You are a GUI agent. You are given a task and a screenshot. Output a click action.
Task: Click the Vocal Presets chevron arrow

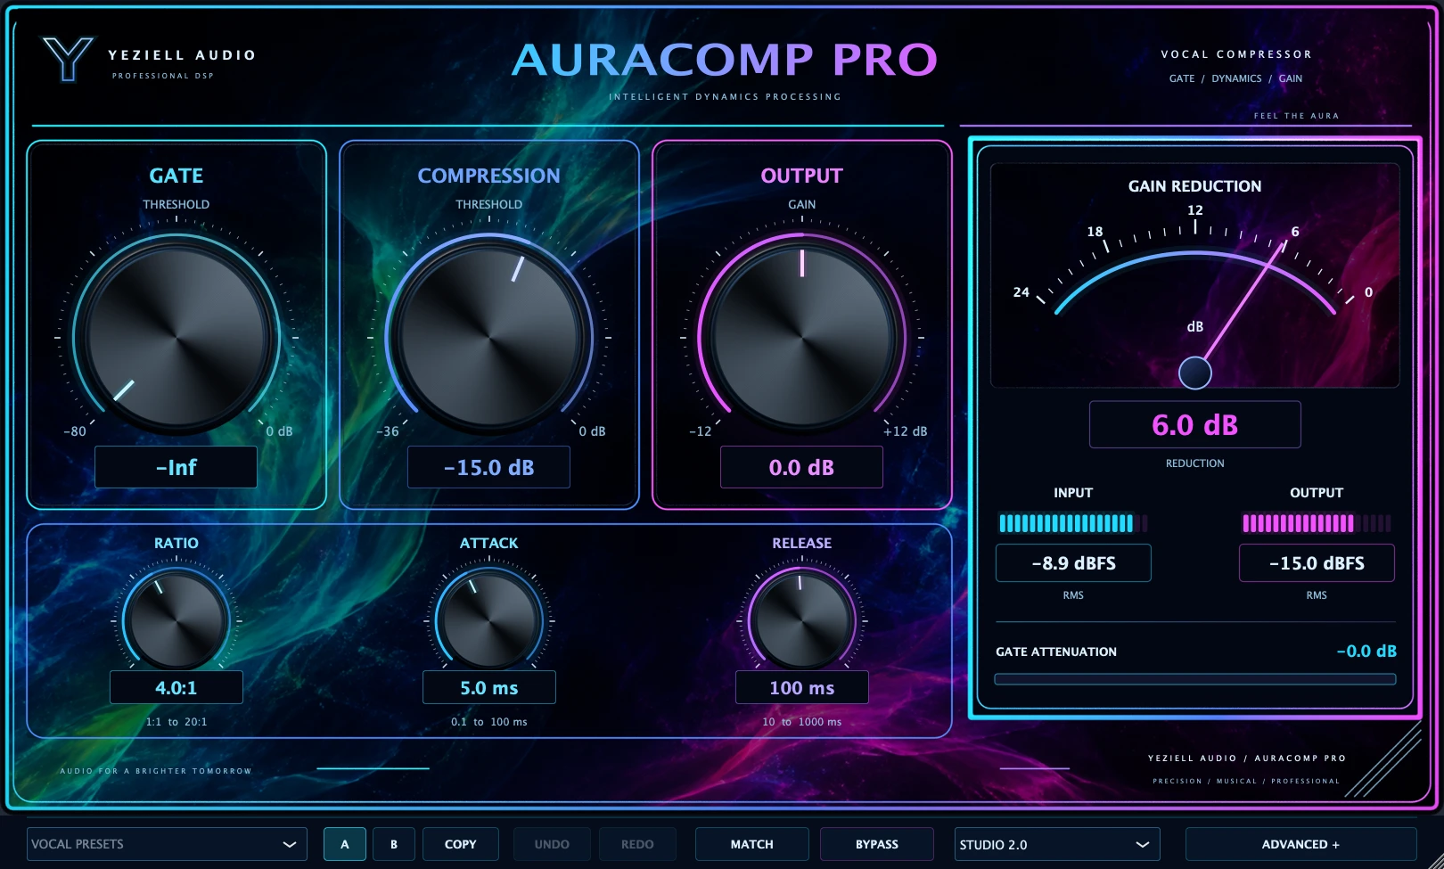(289, 844)
